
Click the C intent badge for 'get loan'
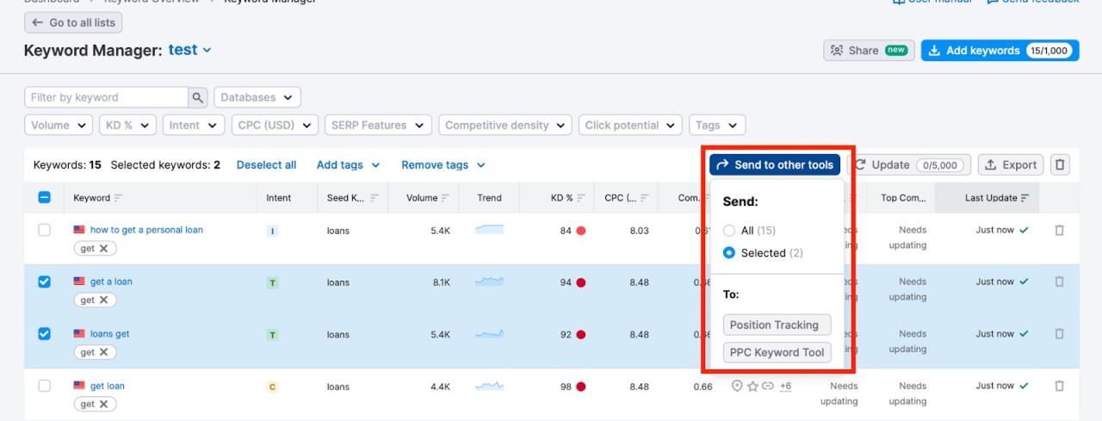272,387
